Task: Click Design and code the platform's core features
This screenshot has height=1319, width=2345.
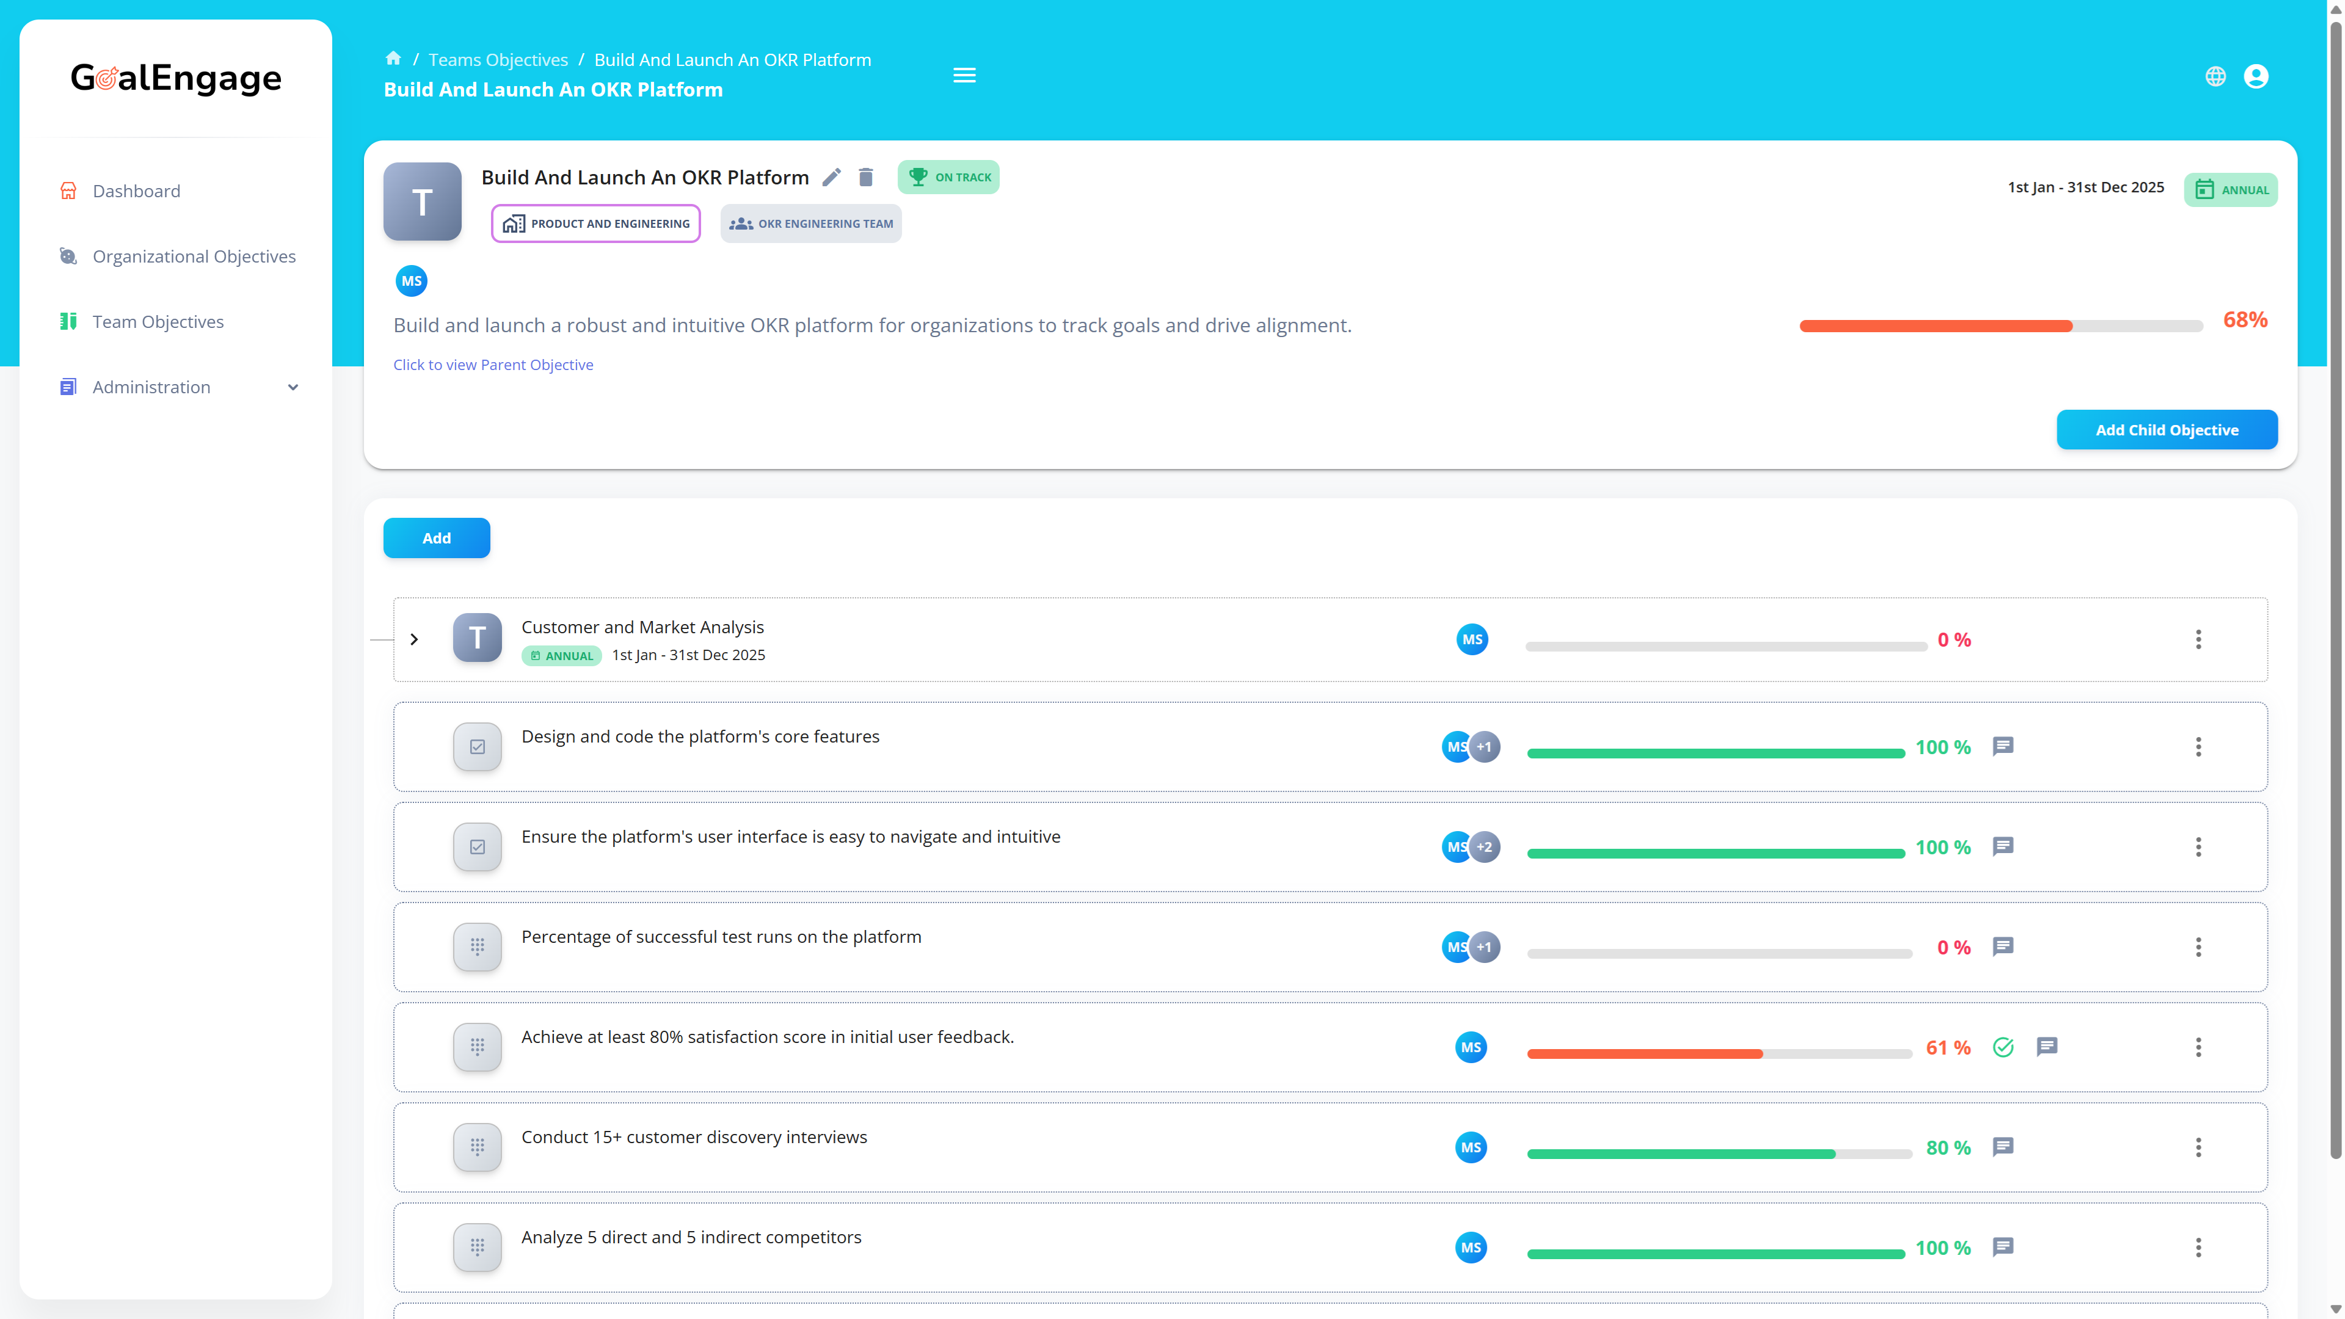Action: pyautogui.click(x=700, y=736)
